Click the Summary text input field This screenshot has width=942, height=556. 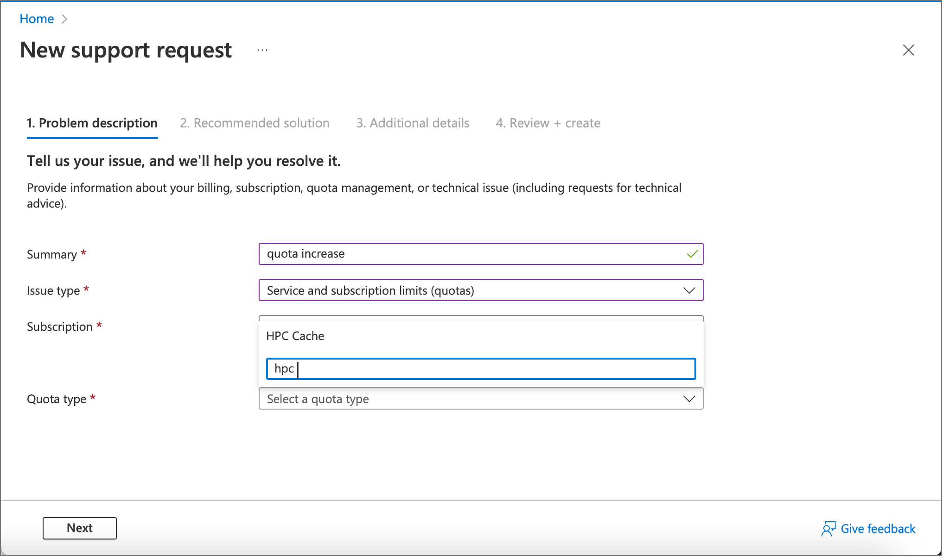481,254
